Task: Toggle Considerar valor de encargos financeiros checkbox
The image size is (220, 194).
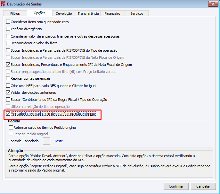Action: [x=8, y=36]
